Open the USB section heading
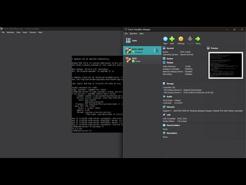 (168, 115)
